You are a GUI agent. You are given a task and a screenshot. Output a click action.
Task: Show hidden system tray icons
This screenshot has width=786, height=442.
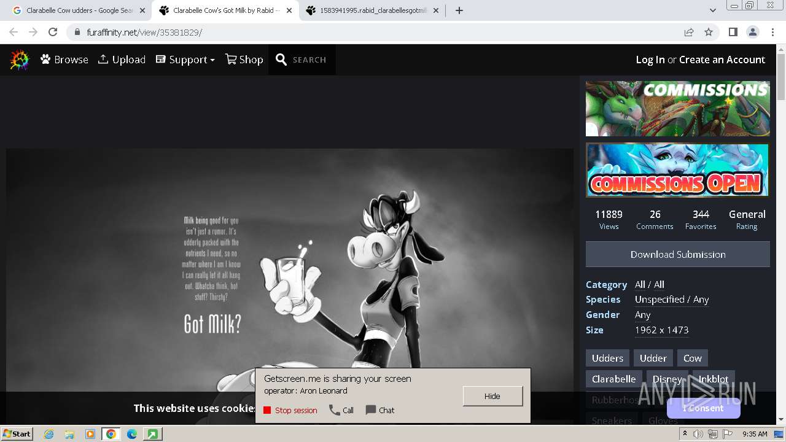tap(685, 433)
